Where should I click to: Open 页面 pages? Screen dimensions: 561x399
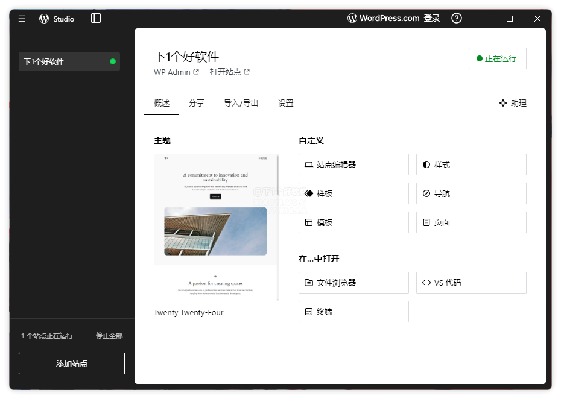tap(471, 222)
